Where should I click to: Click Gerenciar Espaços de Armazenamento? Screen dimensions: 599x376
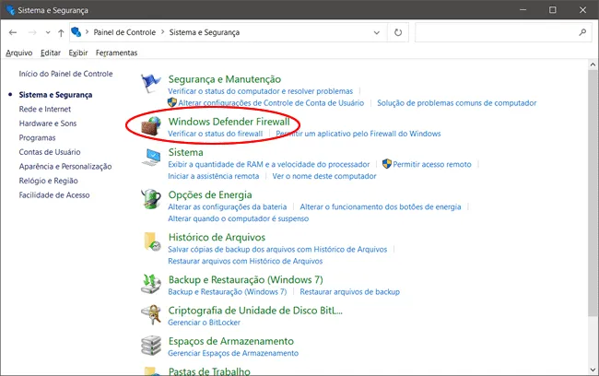coord(233,353)
